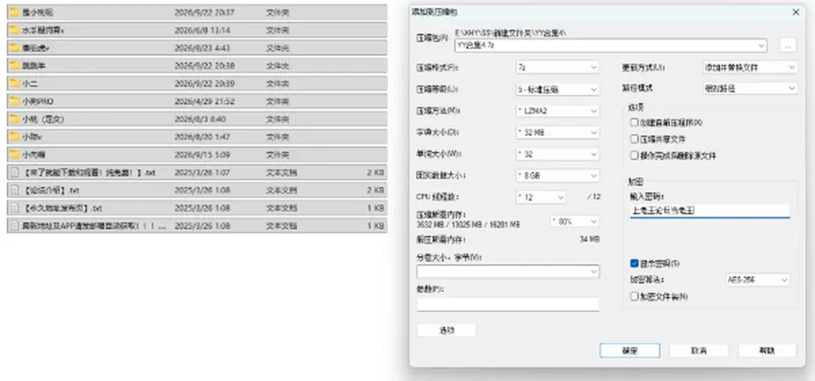Click the 取消 button
The image size is (815, 381).
point(699,350)
